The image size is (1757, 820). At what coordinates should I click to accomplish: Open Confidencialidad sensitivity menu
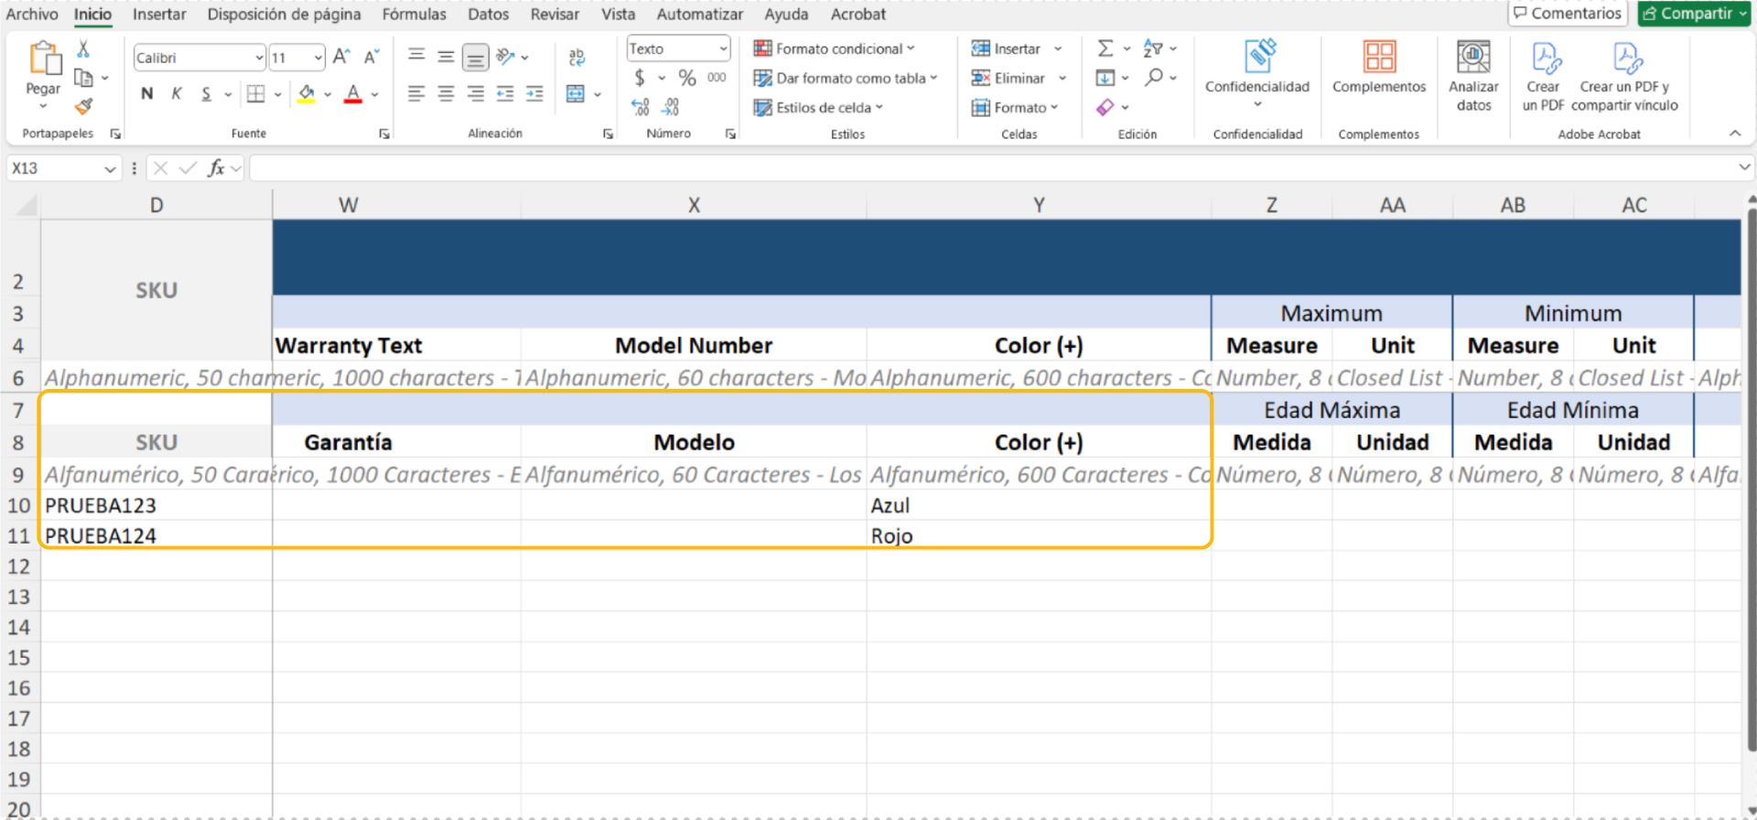coord(1257,73)
